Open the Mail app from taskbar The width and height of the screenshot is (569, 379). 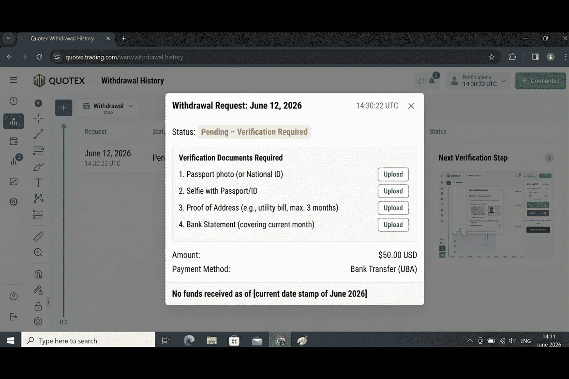click(x=257, y=341)
